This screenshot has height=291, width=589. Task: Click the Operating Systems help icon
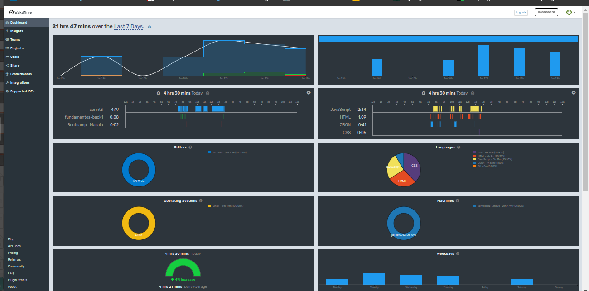(201, 200)
